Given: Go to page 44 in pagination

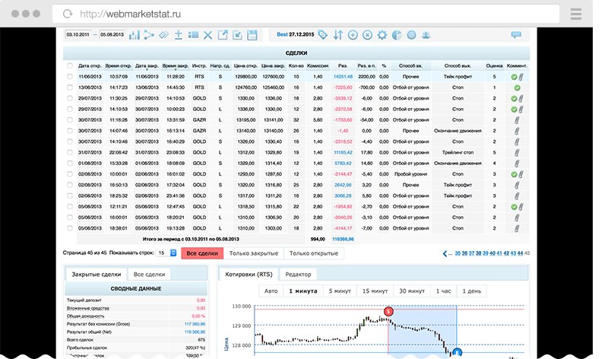Looking at the screenshot, I should coord(520,253).
